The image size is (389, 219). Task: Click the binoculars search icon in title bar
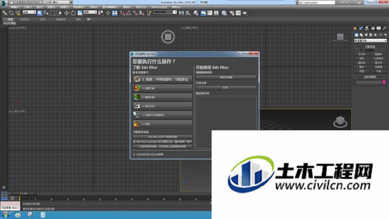pyautogui.click(x=337, y=2)
